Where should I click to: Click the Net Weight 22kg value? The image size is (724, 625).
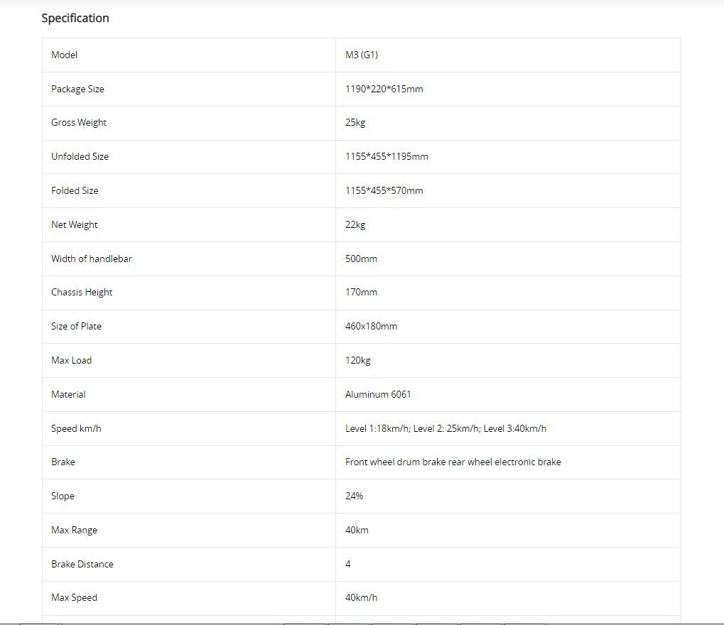[355, 224]
